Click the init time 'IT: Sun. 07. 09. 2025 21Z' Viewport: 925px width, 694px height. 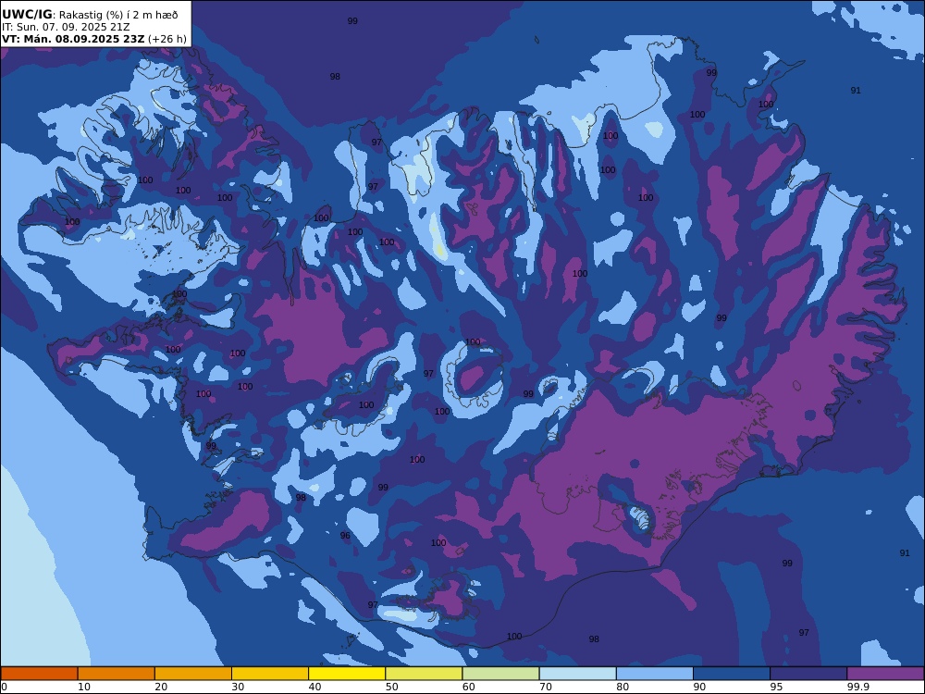click(66, 27)
